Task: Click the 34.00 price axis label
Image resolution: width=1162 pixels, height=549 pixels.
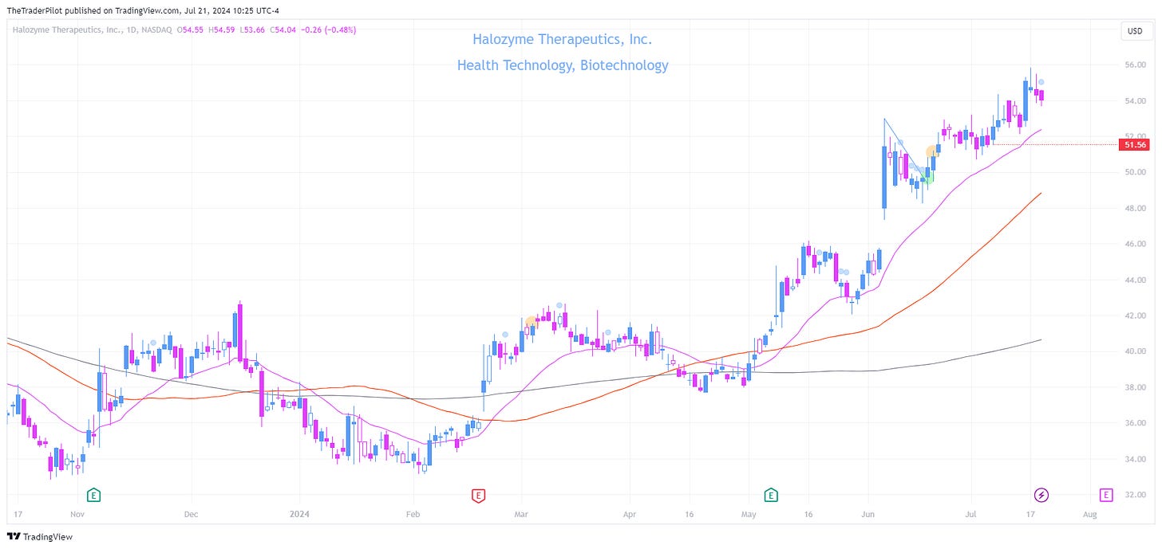Action: [x=1135, y=459]
